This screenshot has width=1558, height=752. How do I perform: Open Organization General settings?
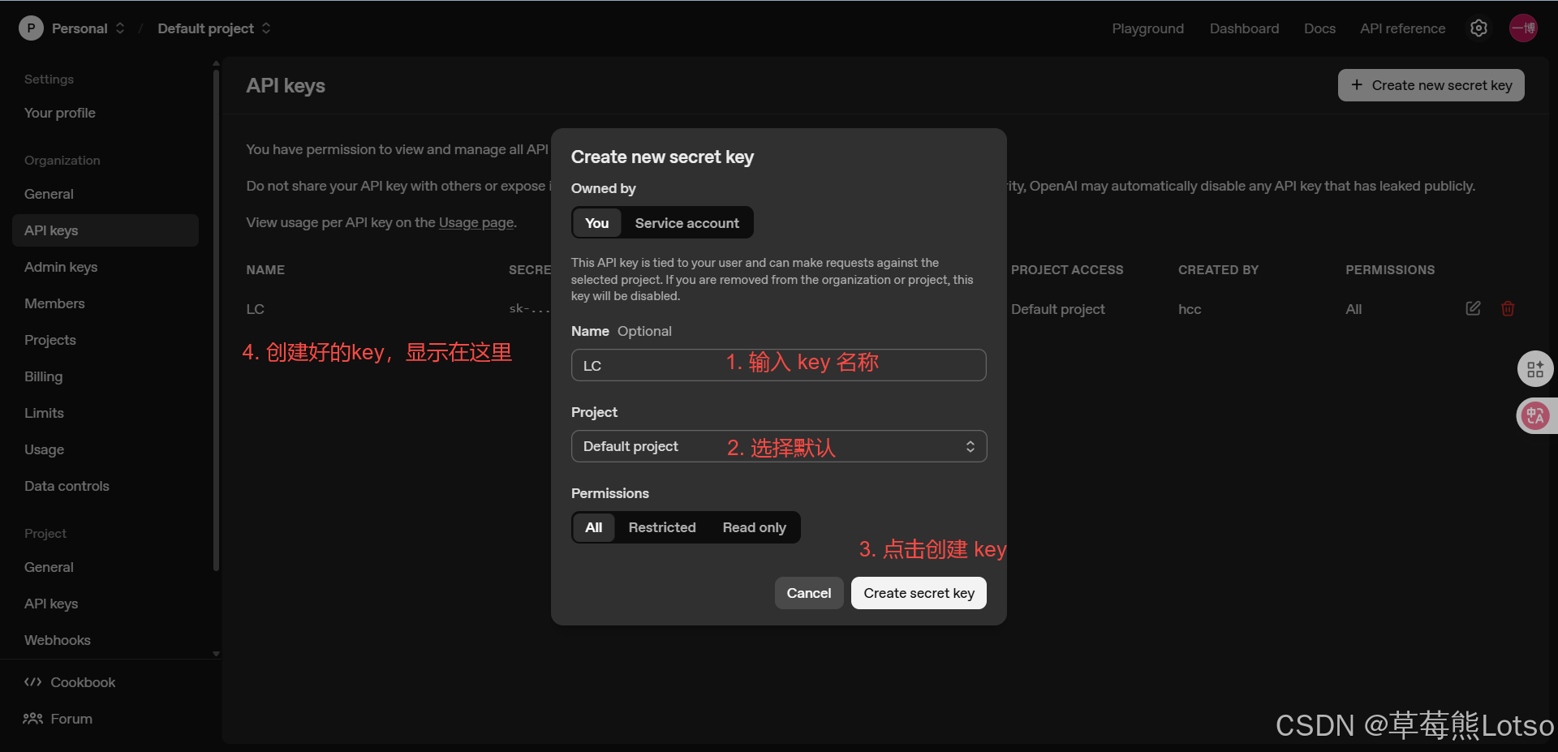[x=49, y=194]
